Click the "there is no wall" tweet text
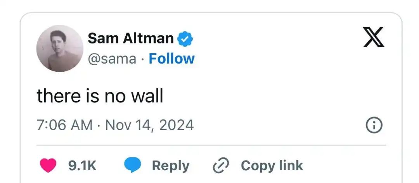 [x=100, y=96]
